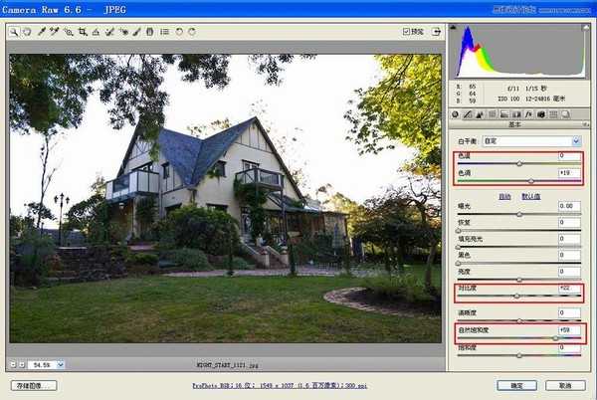Click the 自然饱和度 vibrance slider
This screenshot has width=597, height=400.
pos(517,337)
